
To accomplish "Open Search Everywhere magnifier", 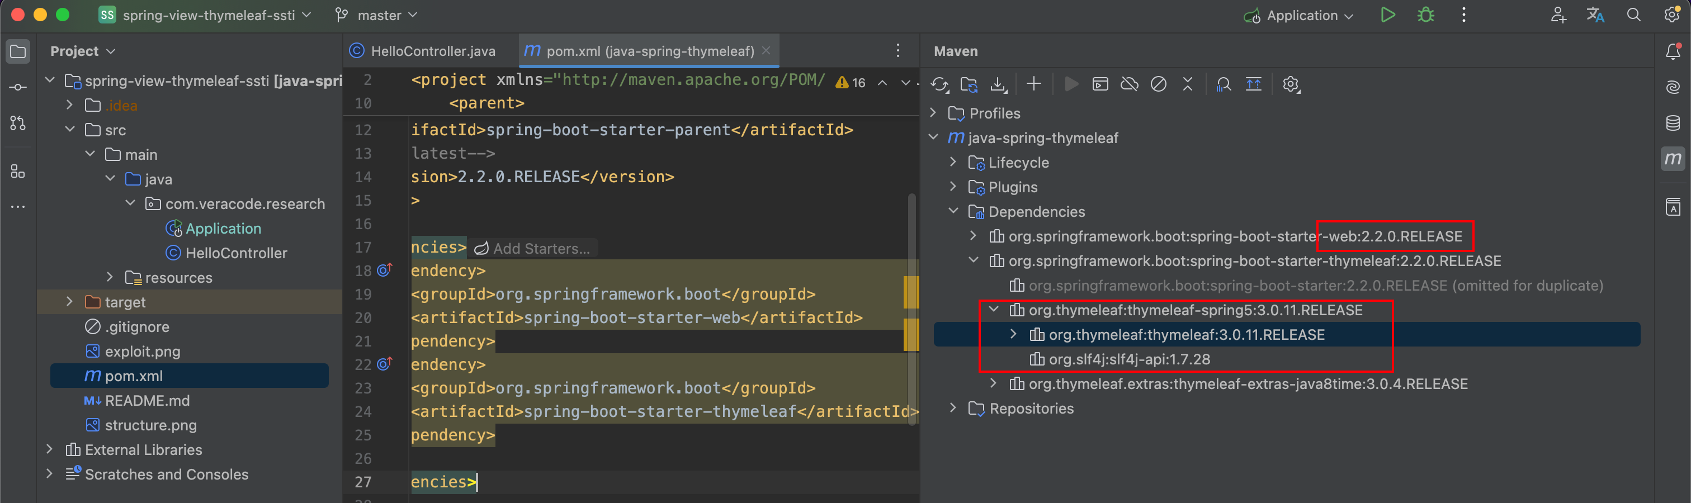I will (x=1634, y=15).
